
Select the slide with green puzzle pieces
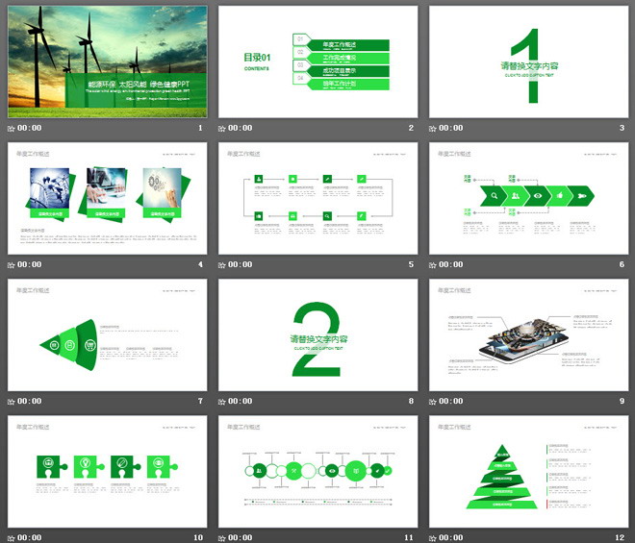[107, 472]
